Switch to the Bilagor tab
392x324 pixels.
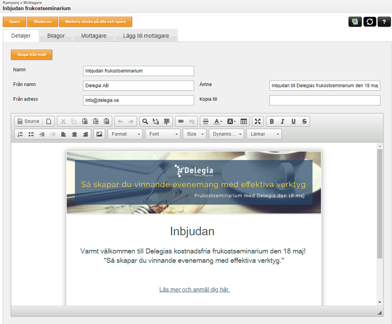(x=56, y=36)
